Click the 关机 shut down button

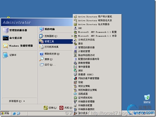pos(66,108)
